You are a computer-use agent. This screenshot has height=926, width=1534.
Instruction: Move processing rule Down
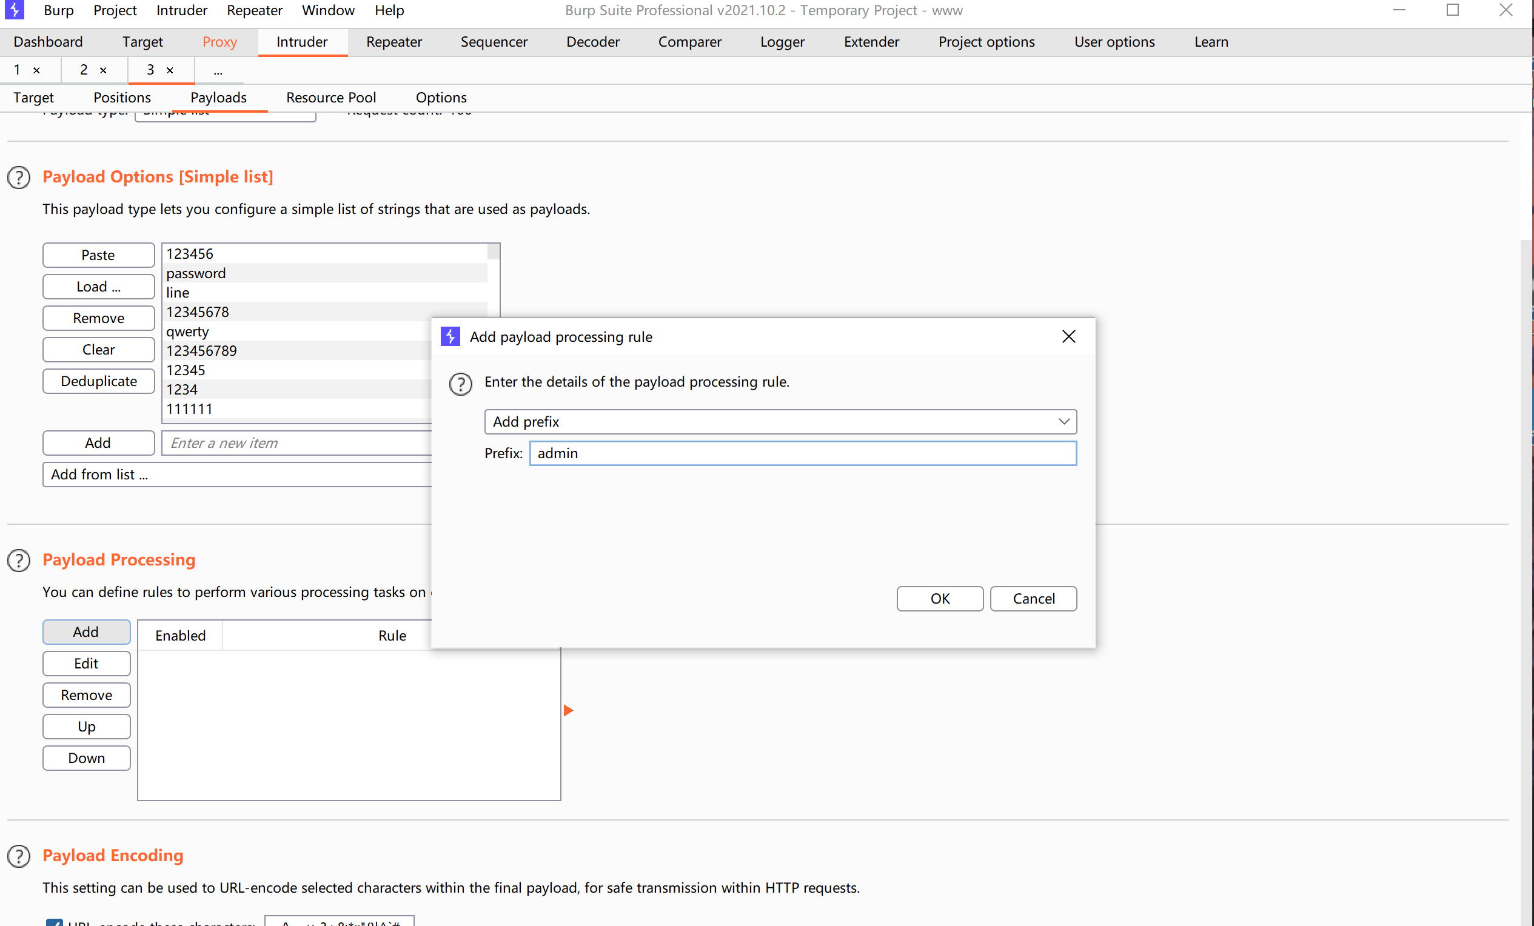(87, 759)
